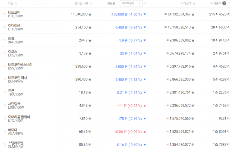Toggle favorite star for 이오스 EOS/KRW
Screen dimensions: 232x149
5,53
